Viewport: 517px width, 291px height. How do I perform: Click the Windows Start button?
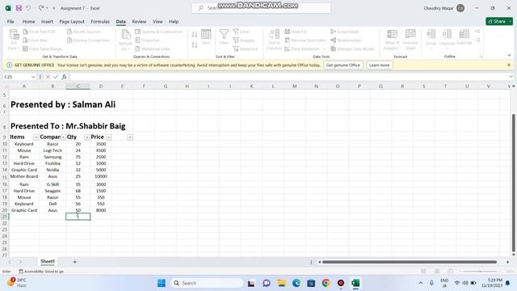point(162,283)
